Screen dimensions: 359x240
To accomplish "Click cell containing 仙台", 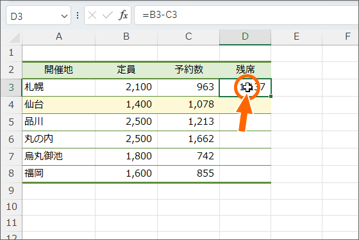I will pos(58,105).
